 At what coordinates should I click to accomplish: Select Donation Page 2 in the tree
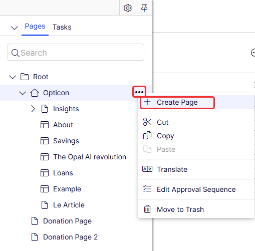point(70,237)
